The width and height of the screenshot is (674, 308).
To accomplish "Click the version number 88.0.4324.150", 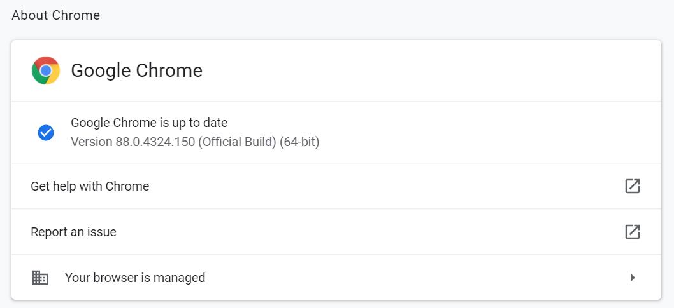I will coord(155,142).
